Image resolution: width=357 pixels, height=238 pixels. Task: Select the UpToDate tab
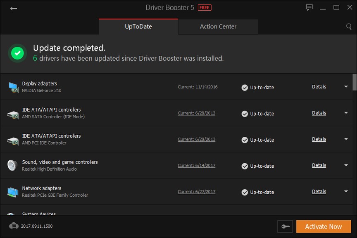coord(138,26)
